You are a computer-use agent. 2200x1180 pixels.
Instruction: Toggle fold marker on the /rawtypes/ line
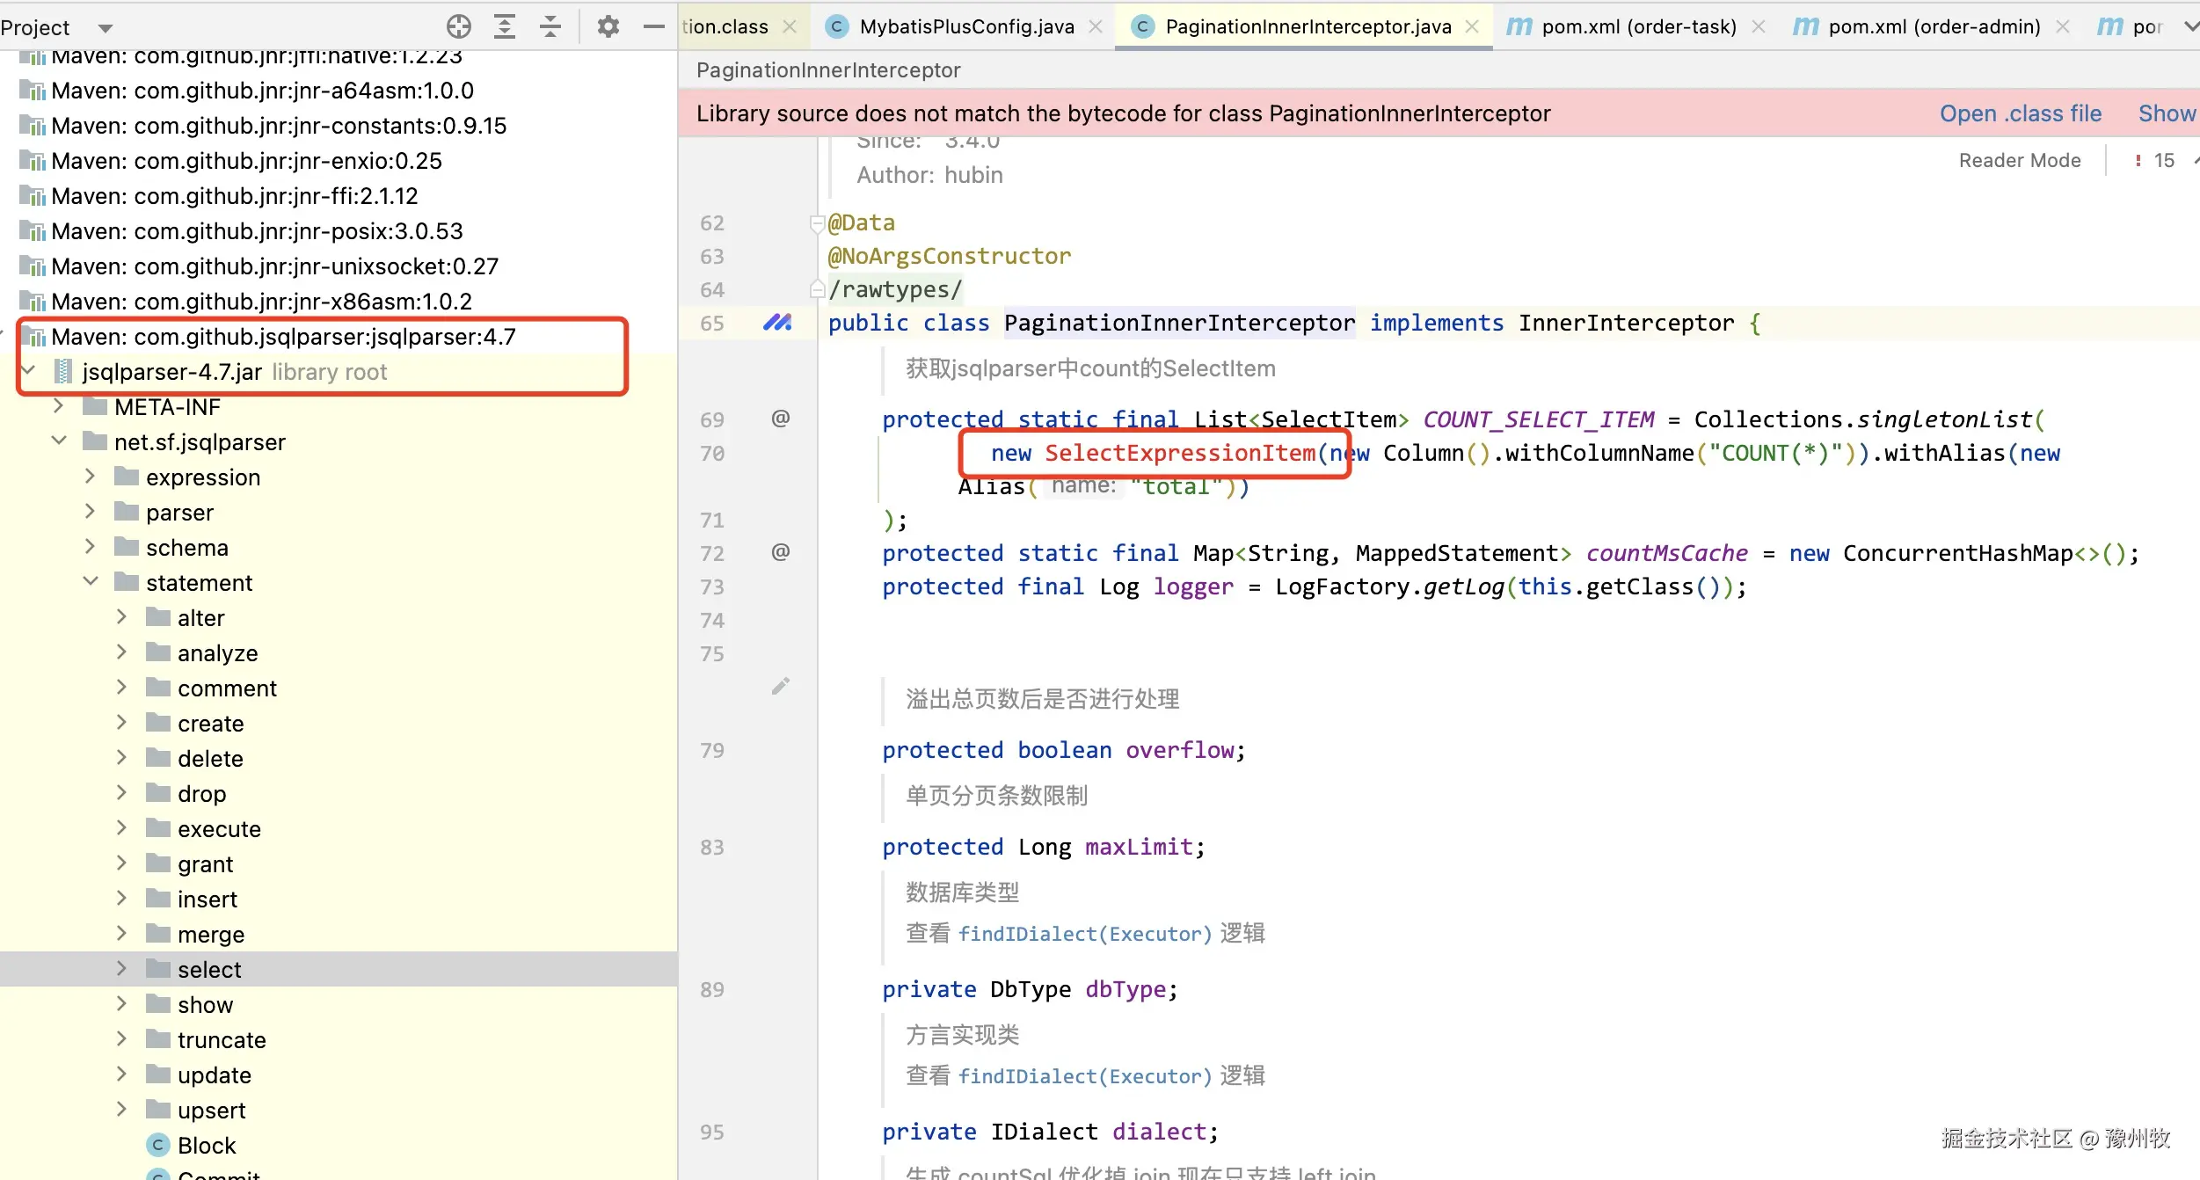click(816, 289)
